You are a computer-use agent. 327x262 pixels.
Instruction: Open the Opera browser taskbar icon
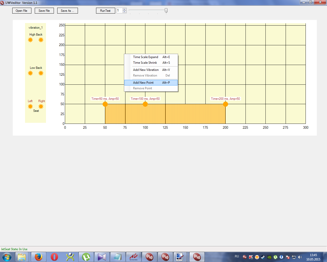point(54,257)
